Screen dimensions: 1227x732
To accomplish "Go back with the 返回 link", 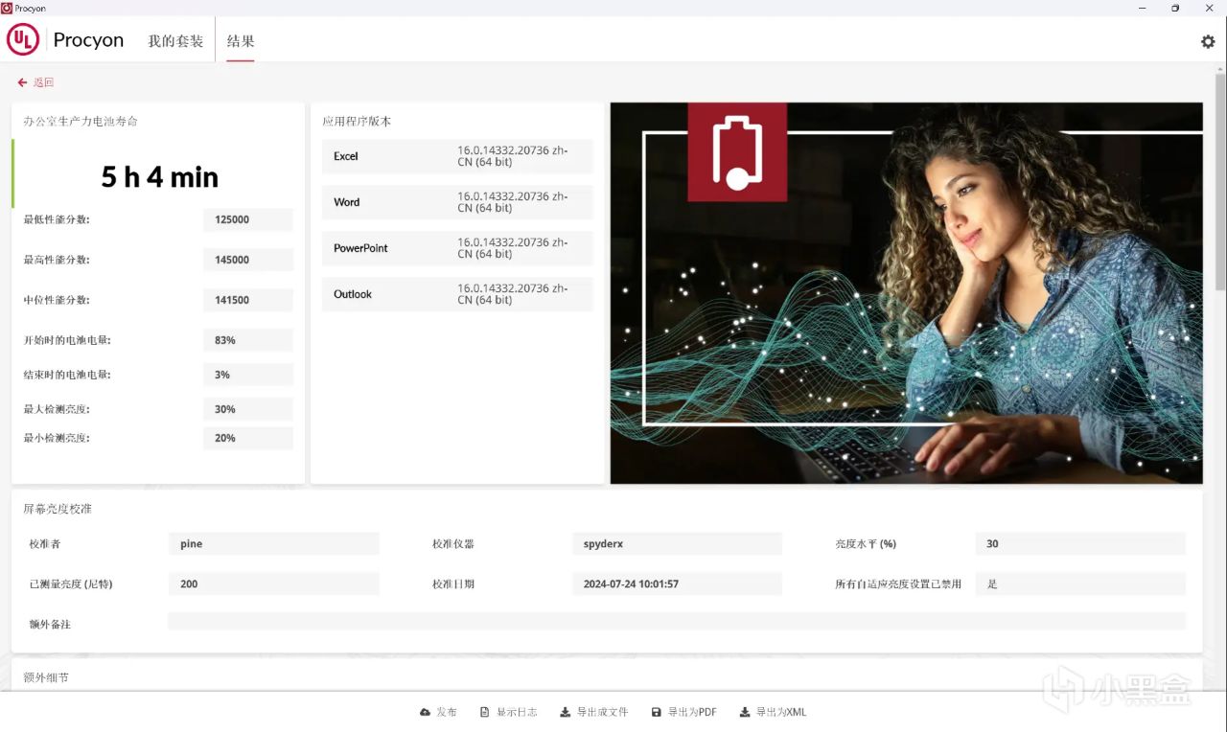I will [x=35, y=82].
